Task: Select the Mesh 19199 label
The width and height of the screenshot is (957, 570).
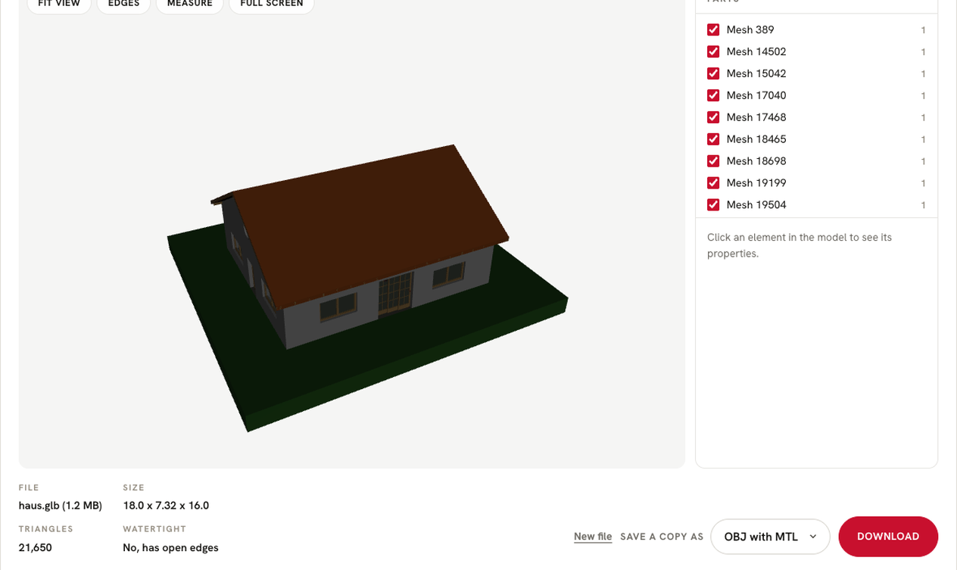Action: point(756,183)
